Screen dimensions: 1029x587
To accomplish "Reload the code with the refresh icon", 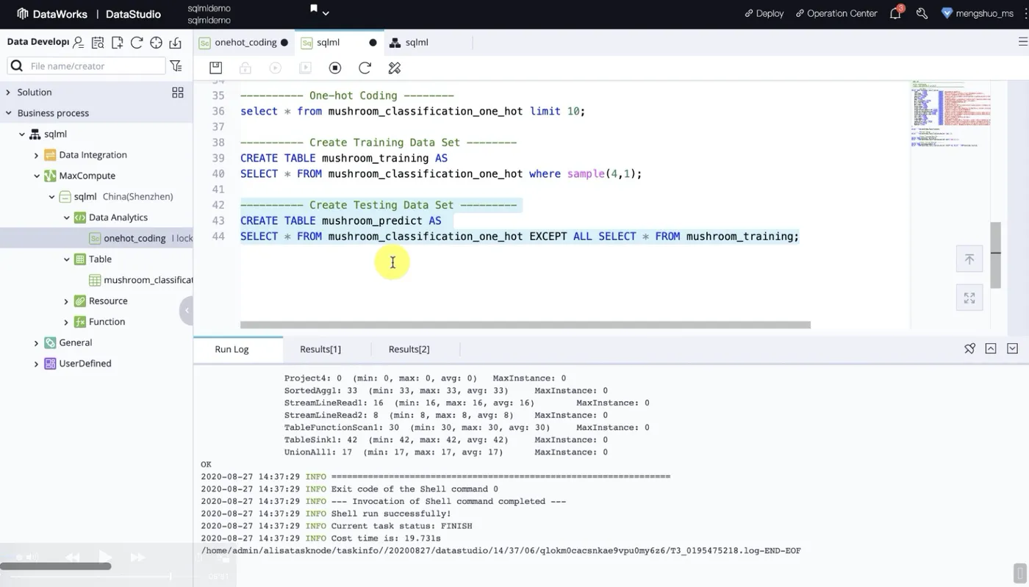I will (365, 68).
